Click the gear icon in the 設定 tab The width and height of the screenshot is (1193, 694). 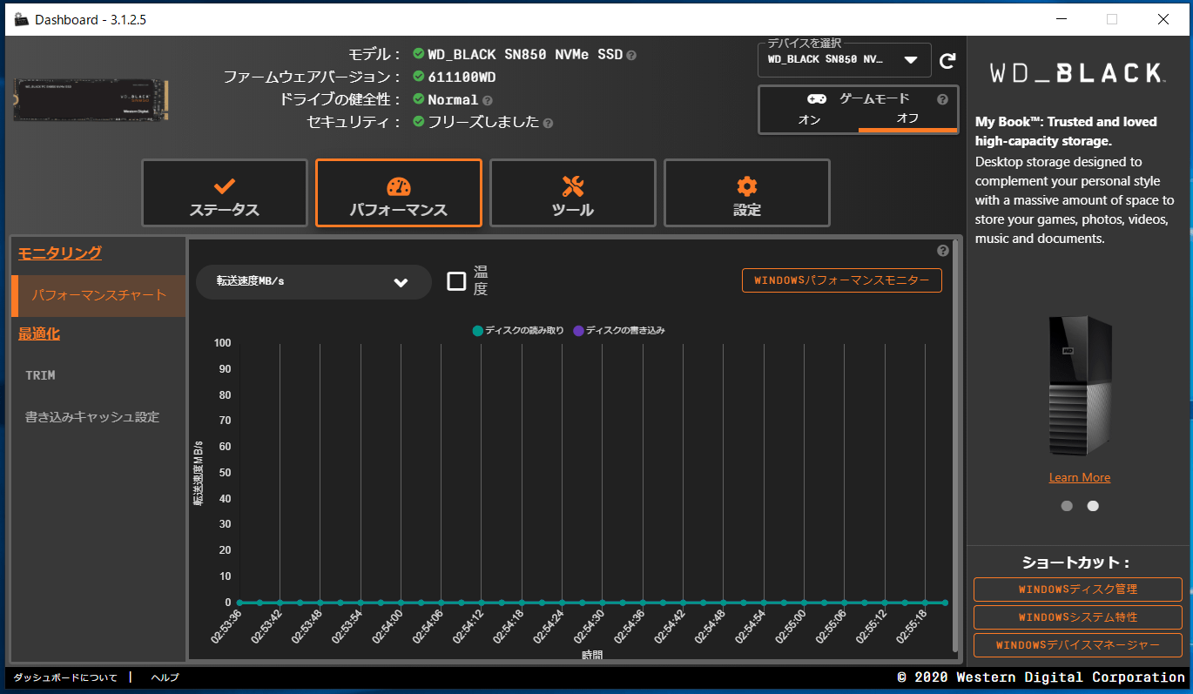point(747,185)
